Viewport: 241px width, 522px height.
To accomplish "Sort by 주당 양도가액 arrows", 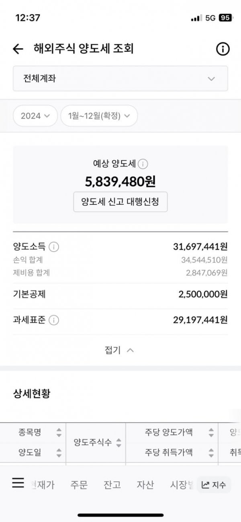I will click(211, 433).
